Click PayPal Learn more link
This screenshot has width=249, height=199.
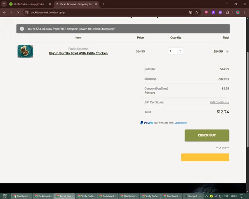coord(181,123)
